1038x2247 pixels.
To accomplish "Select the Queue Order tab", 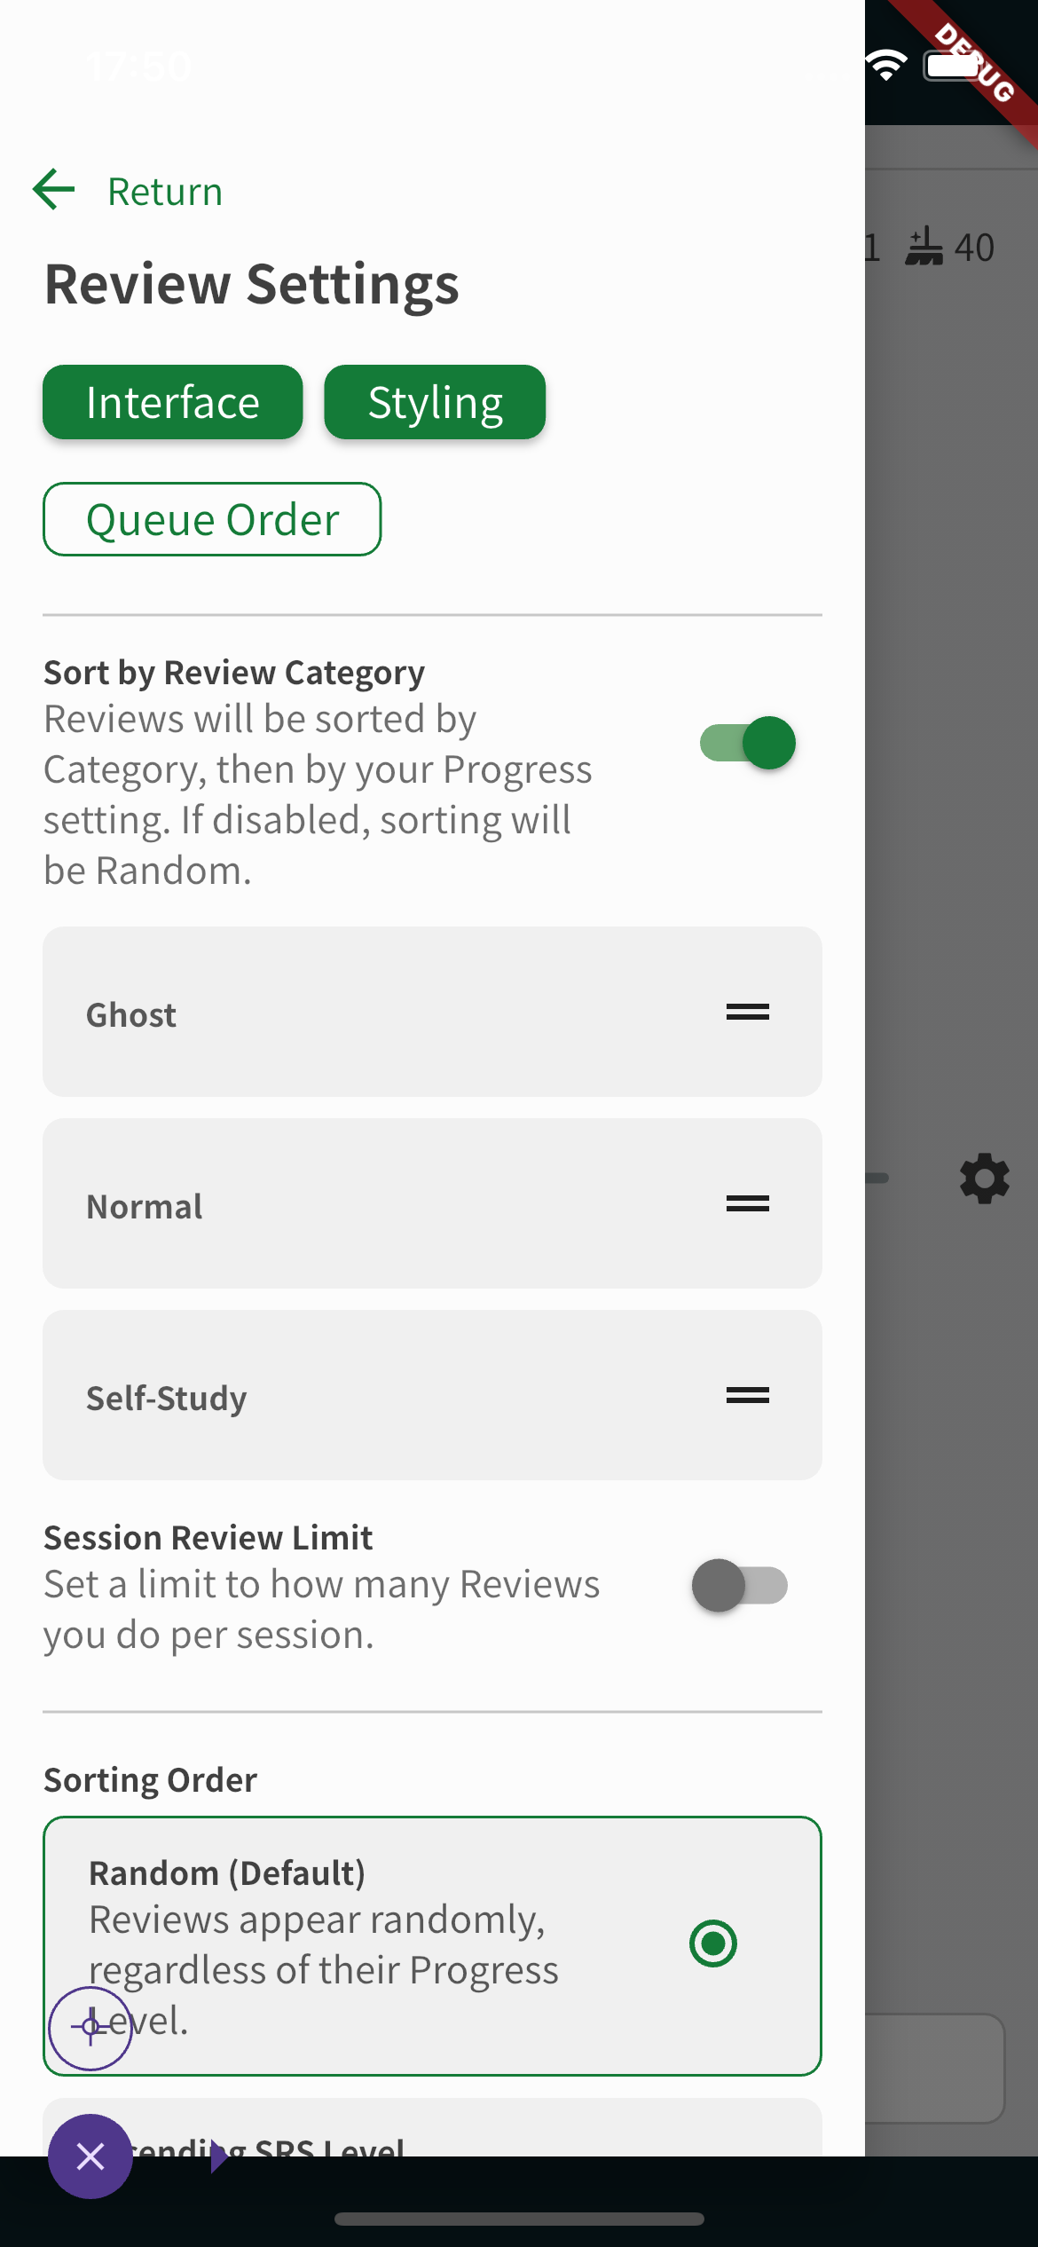I will click(x=212, y=520).
